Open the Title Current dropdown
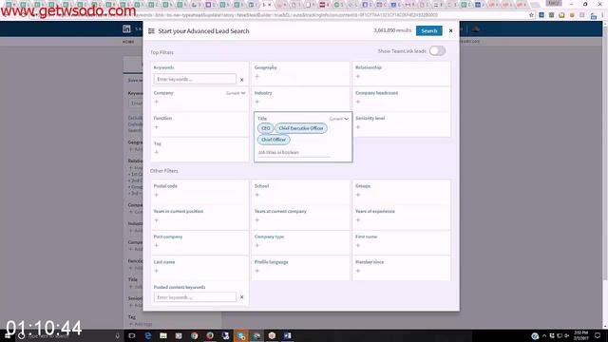 339,119
